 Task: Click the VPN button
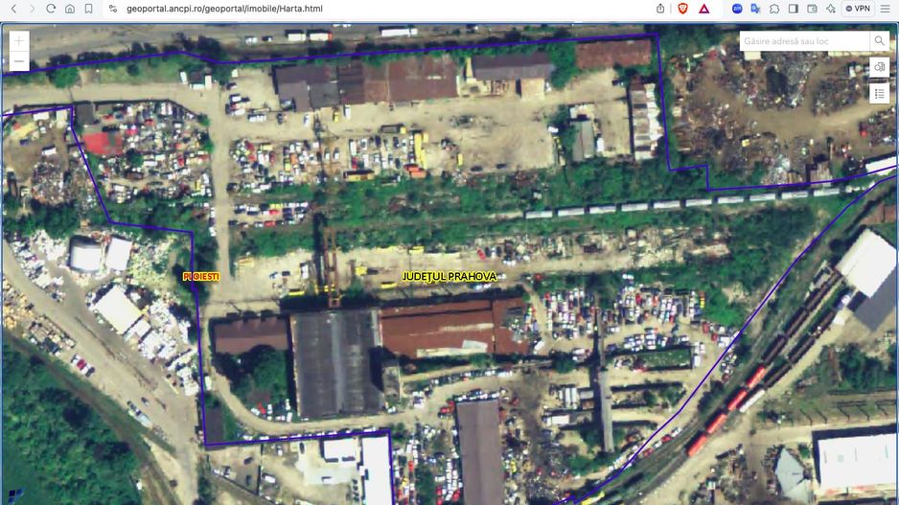point(859,9)
